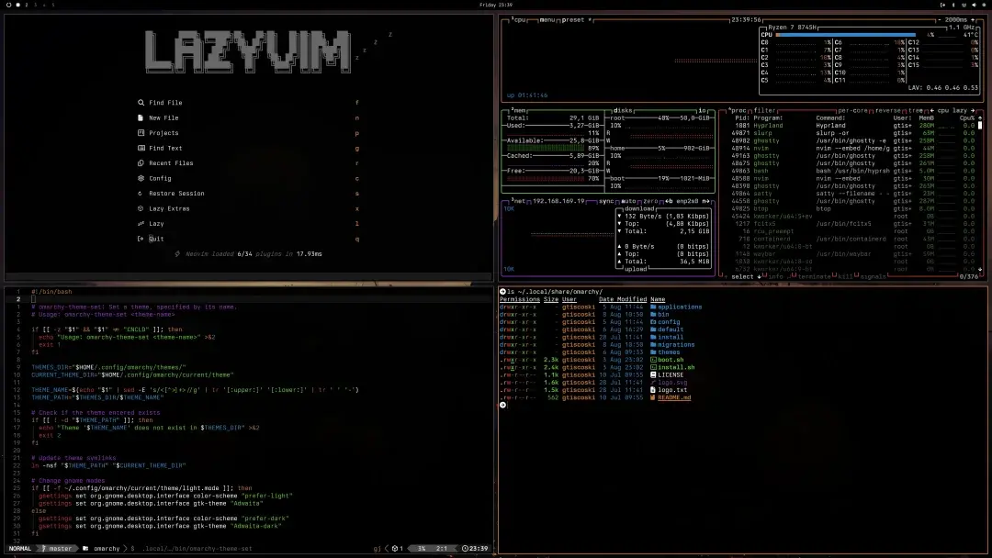Image resolution: width=992 pixels, height=558 pixels.
Task: Click the Quit icon at dashboard bottom
Action: 140,239
